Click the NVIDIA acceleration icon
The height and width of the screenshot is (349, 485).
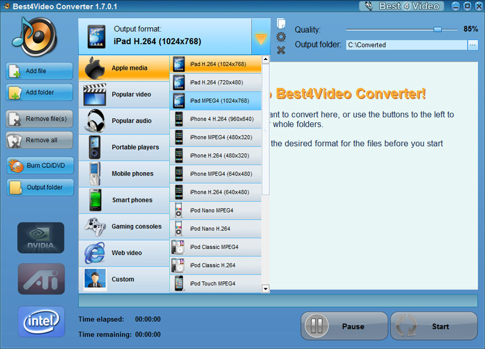point(41,238)
